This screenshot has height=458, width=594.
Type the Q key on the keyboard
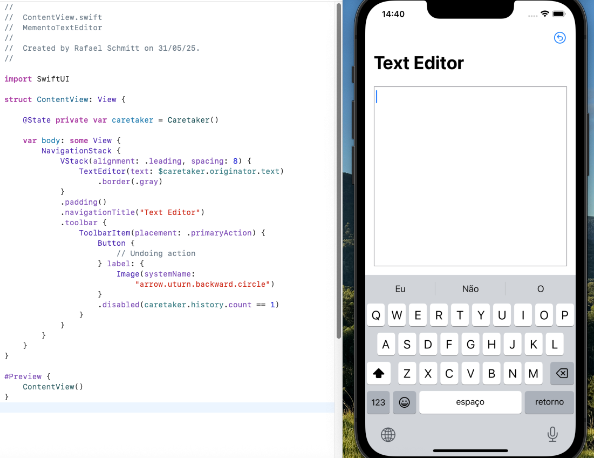point(376,315)
